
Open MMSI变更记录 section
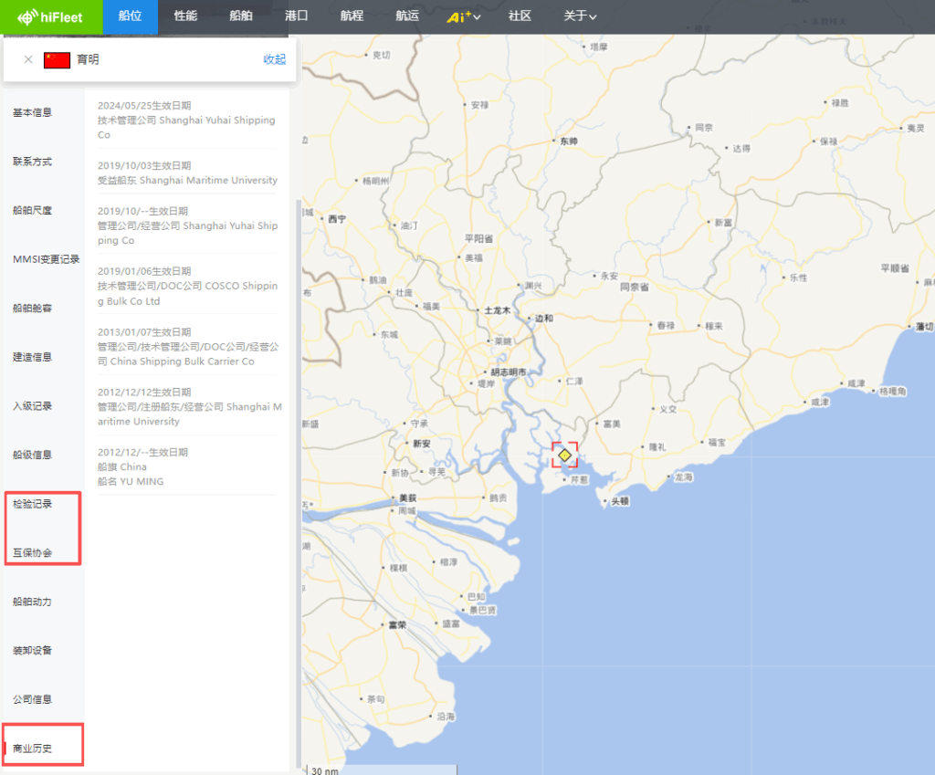(46, 259)
